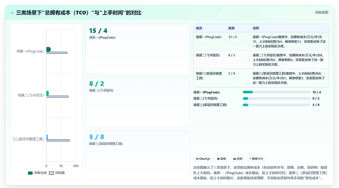Click the 场景二(飞书项目) progress bar
The height and width of the screenshot is (188, 339).
(x=276, y=99)
